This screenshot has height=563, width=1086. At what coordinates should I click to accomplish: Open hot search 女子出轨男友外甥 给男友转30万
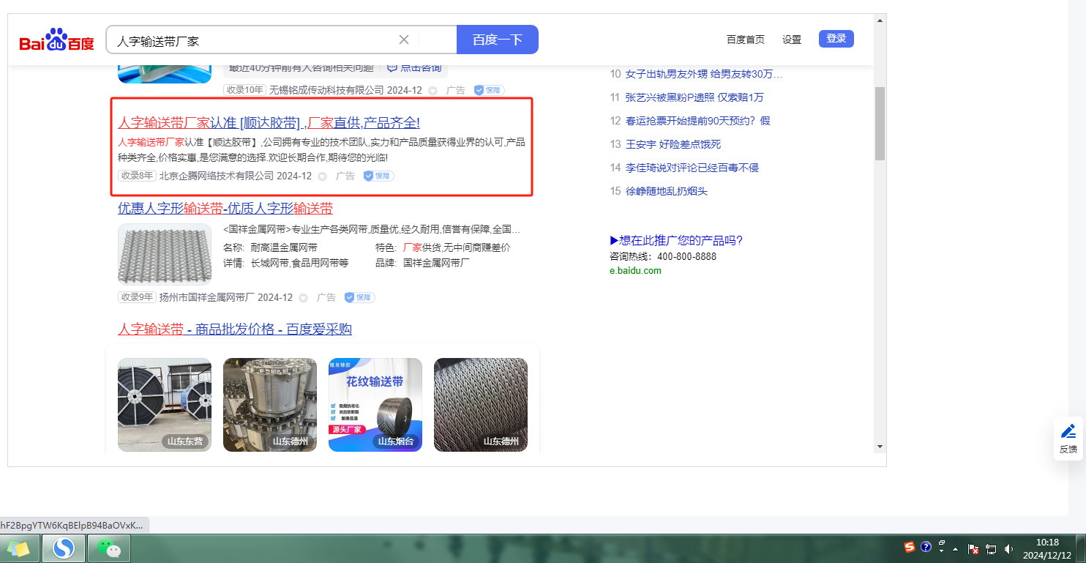[704, 74]
